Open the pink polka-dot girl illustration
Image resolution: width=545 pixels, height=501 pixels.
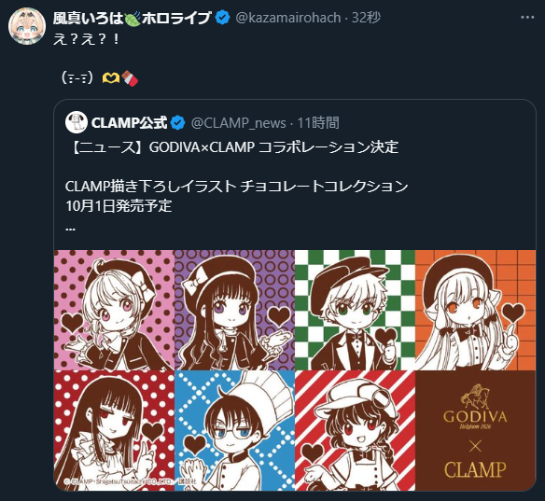click(x=114, y=310)
